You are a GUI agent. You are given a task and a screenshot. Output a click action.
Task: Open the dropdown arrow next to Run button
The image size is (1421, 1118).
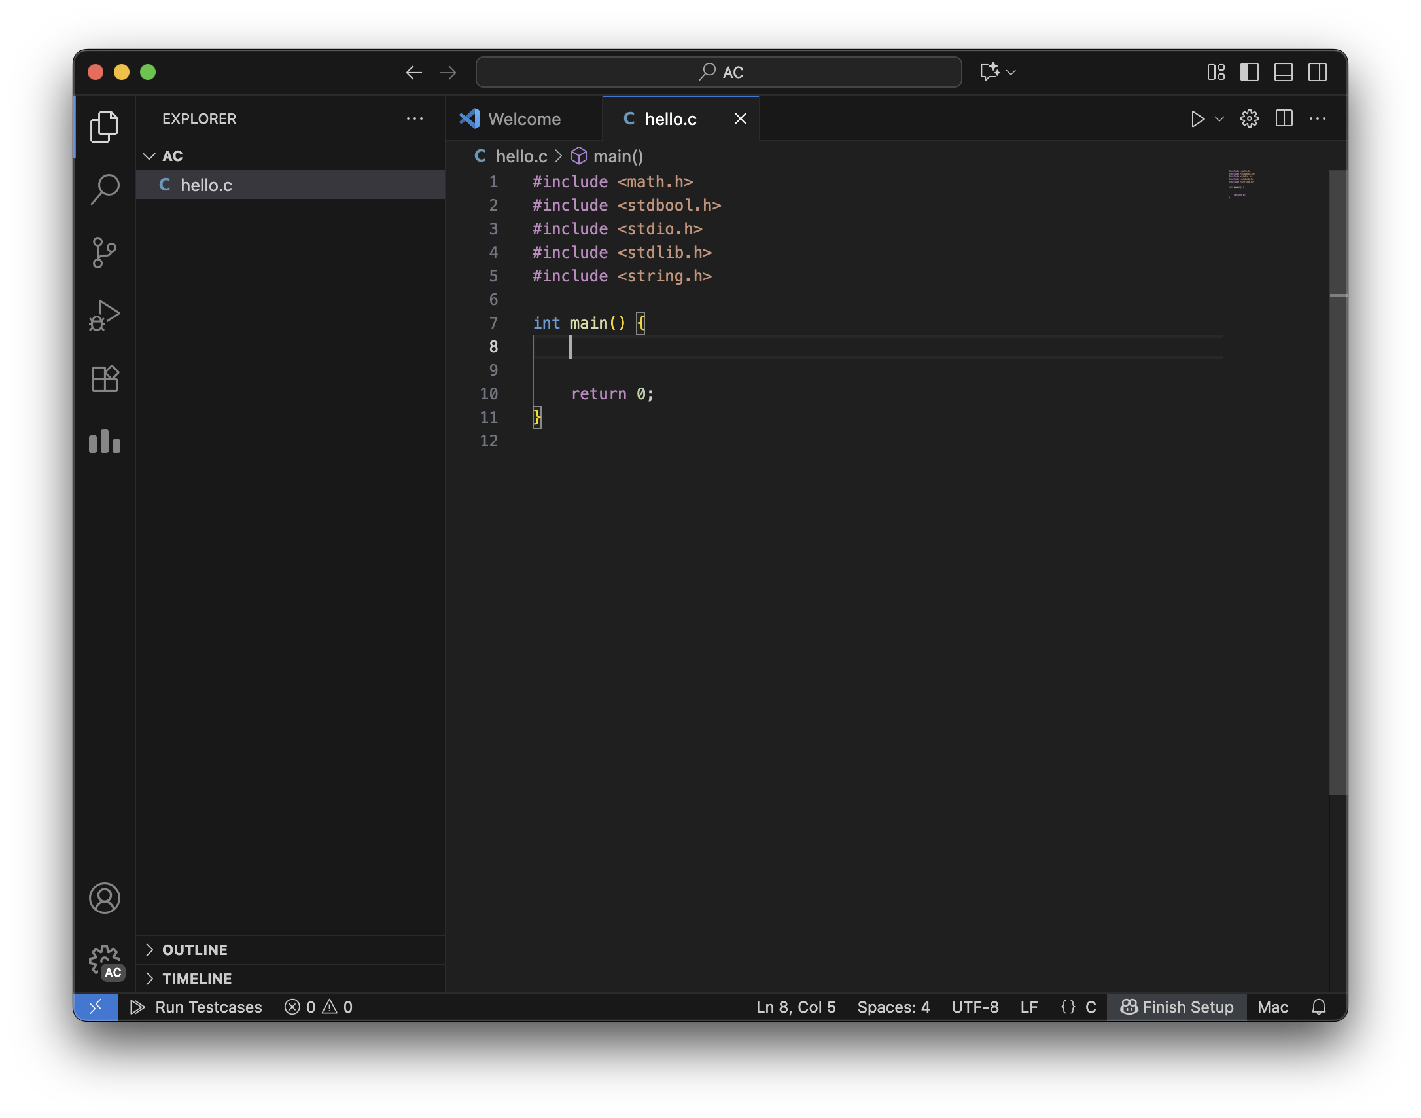(1219, 118)
